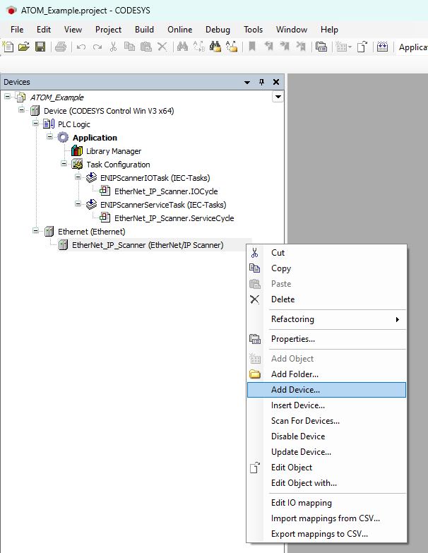The width and height of the screenshot is (428, 553).
Task: Select the EtherNet_IP_Scanner (EtherNet/IP Scanner) node
Action: [x=148, y=245]
